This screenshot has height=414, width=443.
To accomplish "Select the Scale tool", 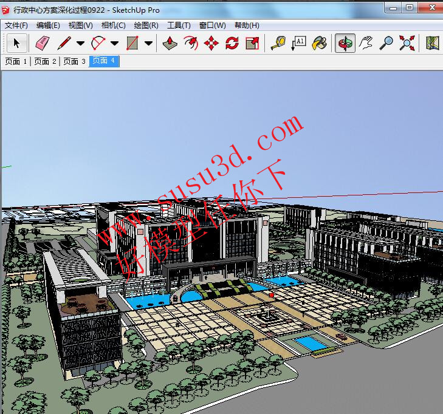I will point(252,43).
